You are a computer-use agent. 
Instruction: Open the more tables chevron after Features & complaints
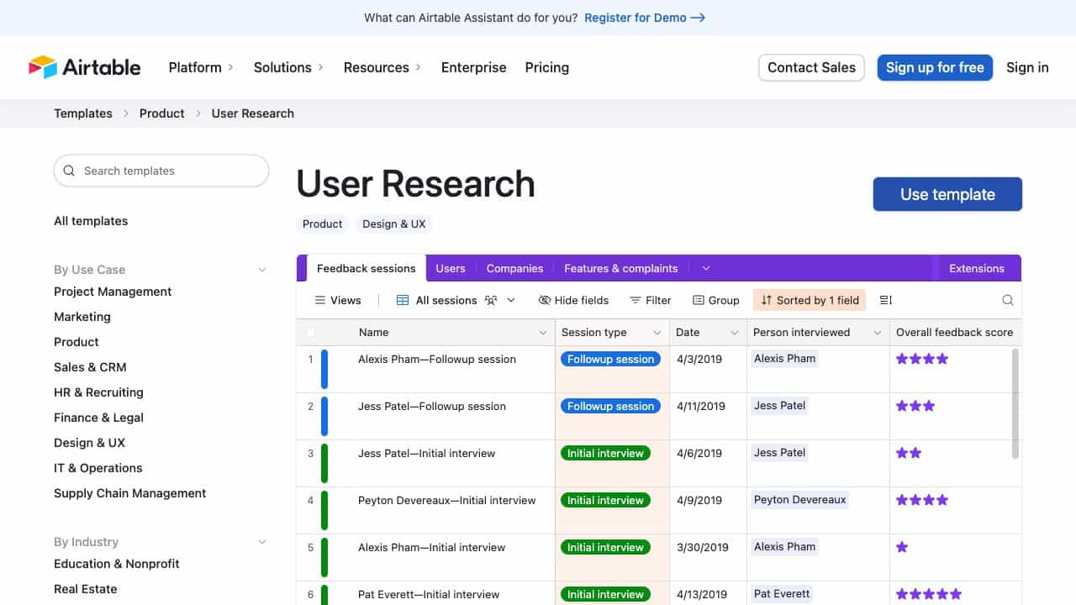(x=706, y=268)
